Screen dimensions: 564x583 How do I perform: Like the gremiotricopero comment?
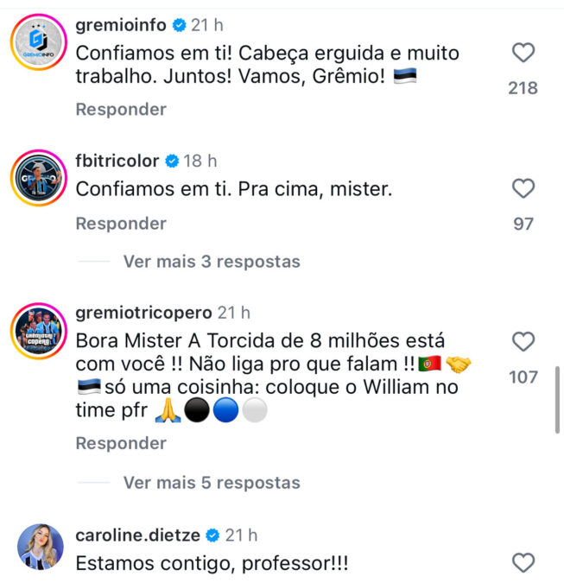pyautogui.click(x=523, y=341)
